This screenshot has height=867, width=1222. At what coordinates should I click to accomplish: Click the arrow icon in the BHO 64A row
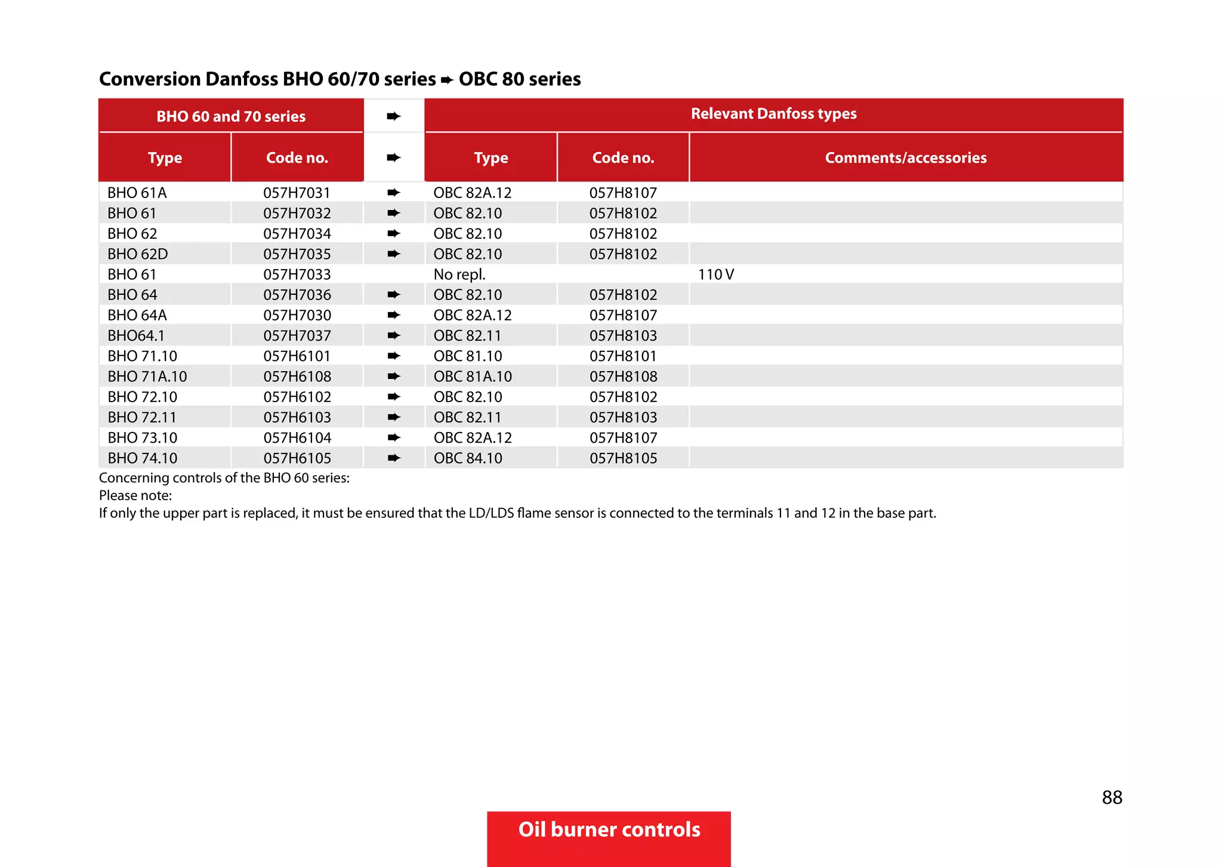coord(393,314)
